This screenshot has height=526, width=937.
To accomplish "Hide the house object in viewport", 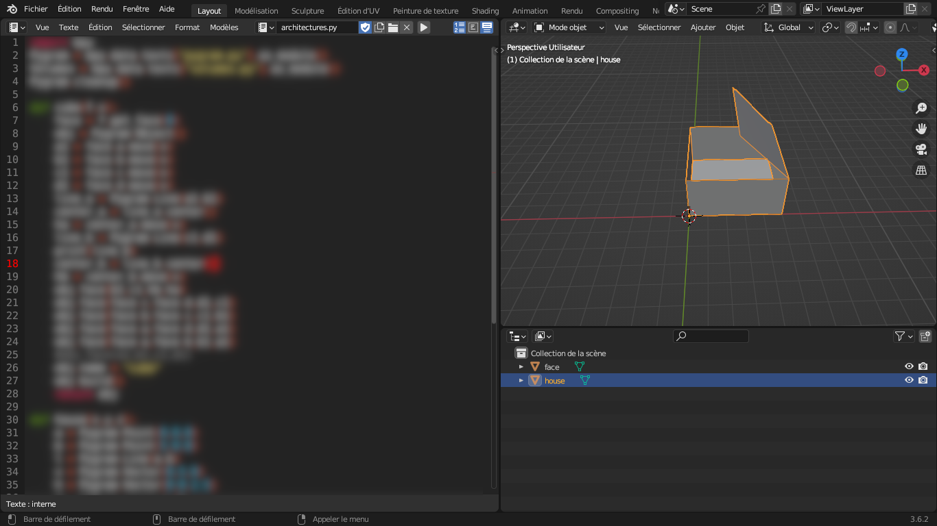I will (x=909, y=380).
